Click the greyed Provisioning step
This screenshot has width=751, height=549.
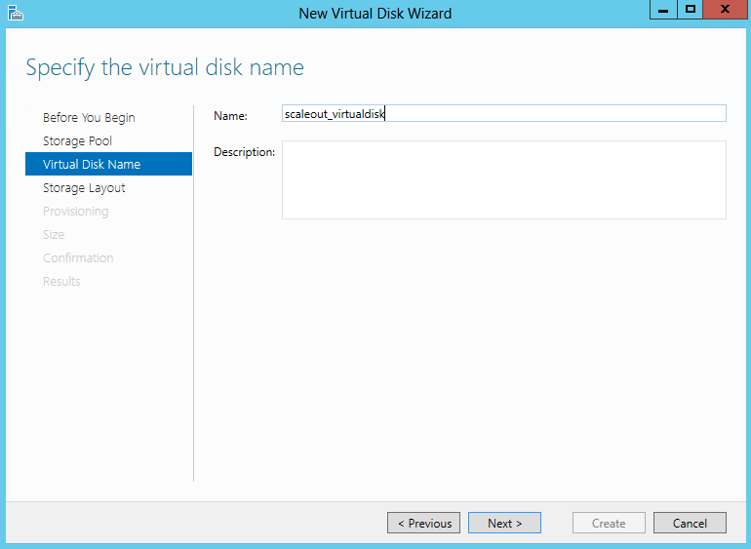[76, 212]
